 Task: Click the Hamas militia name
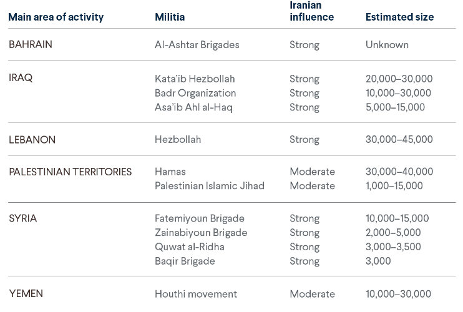pyautogui.click(x=170, y=172)
